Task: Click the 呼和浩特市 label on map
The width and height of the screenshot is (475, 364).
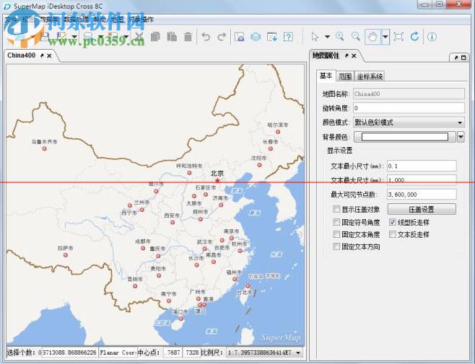Action: tap(189, 166)
